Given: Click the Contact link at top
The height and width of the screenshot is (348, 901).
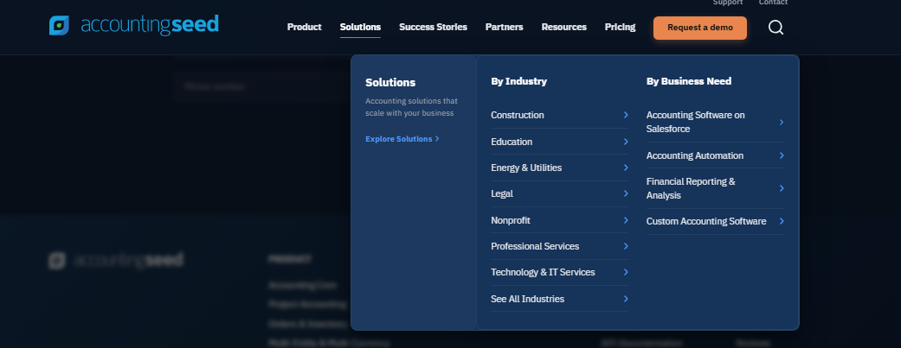Looking at the screenshot, I should pyautogui.click(x=773, y=3).
